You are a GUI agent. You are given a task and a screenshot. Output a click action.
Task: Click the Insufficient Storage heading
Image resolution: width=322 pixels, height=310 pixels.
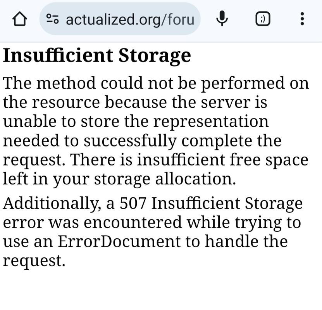point(97,56)
